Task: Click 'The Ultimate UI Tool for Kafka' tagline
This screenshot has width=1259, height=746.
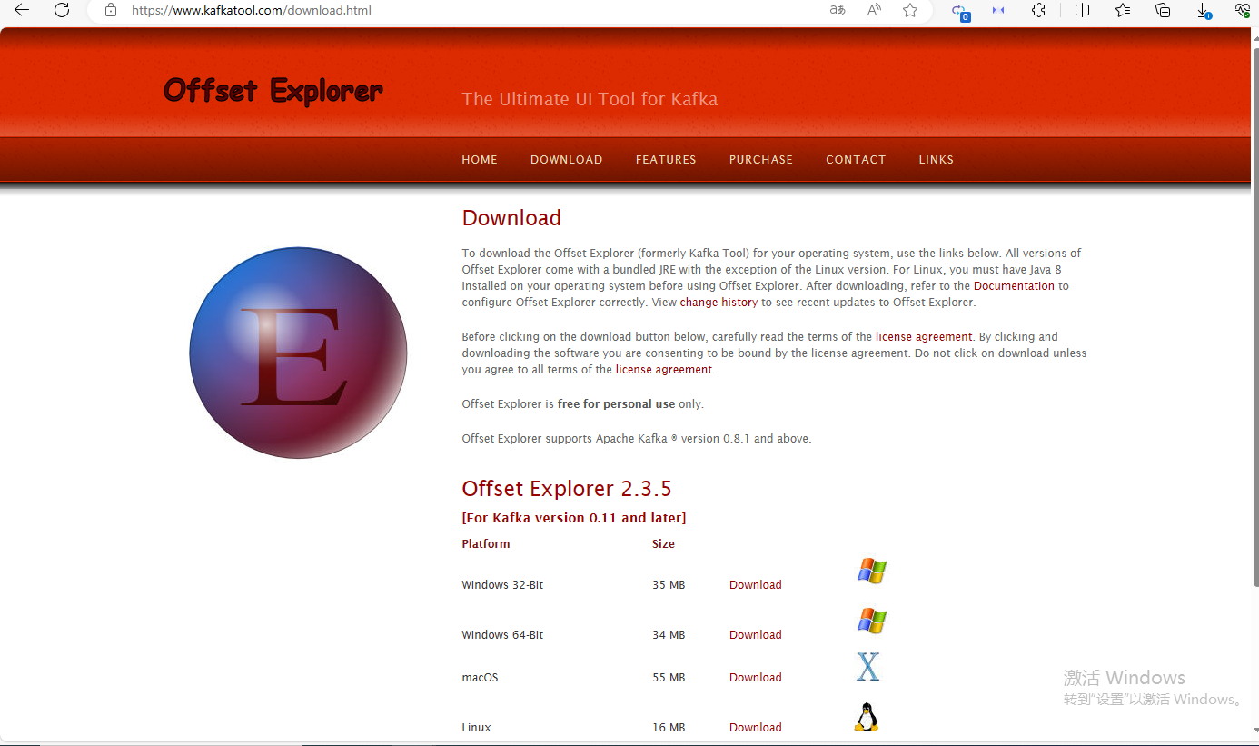Action: 590,99
